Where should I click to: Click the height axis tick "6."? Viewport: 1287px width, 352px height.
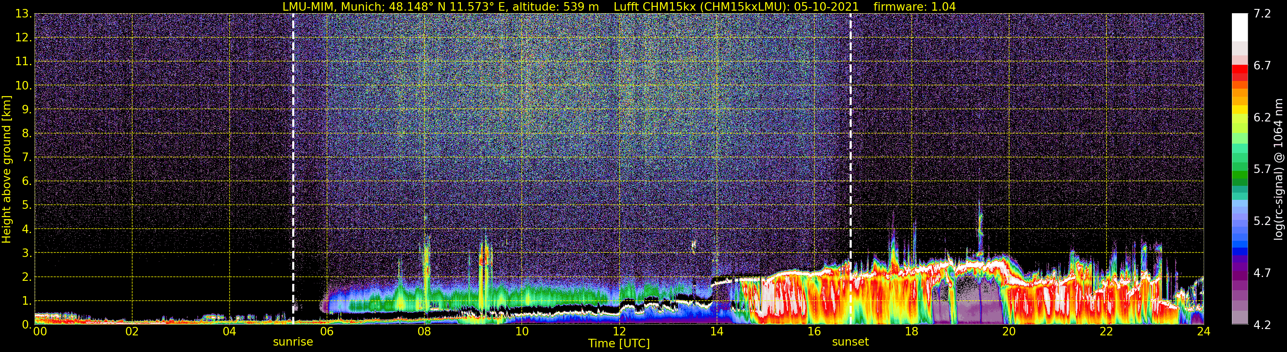[x=26, y=182]
